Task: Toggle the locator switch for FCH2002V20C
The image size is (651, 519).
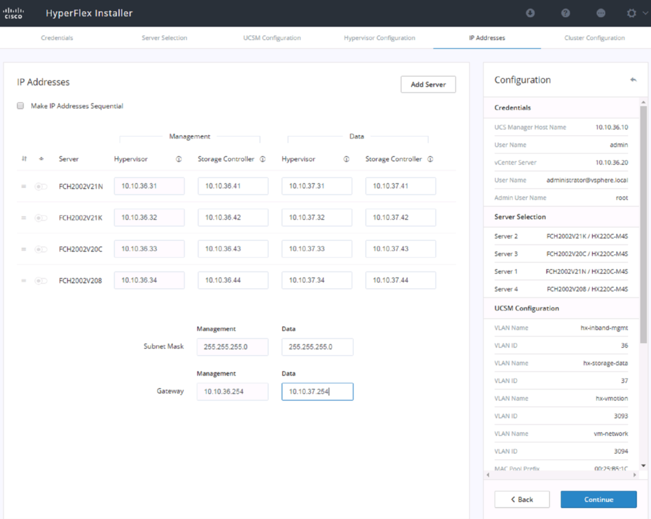Action: click(41, 249)
